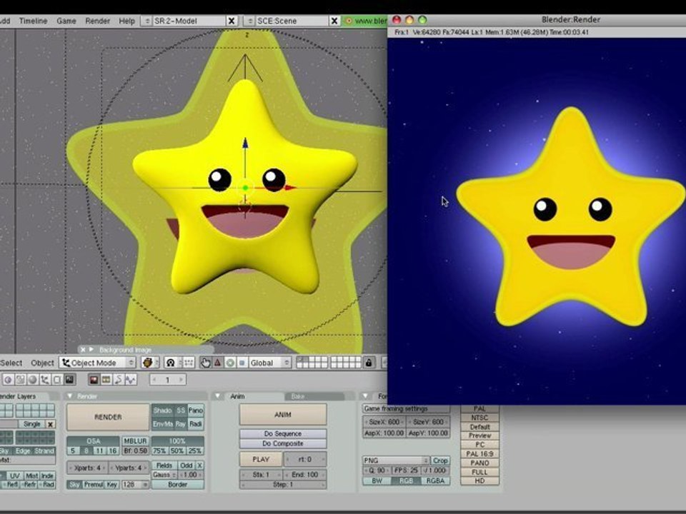Toggle the Pano render option
Viewport: 686px width, 514px height.
click(x=196, y=410)
